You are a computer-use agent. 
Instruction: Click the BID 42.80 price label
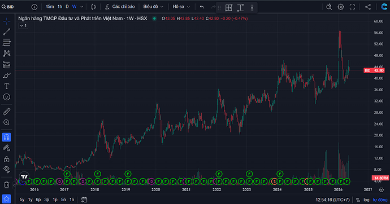[x=374, y=70]
